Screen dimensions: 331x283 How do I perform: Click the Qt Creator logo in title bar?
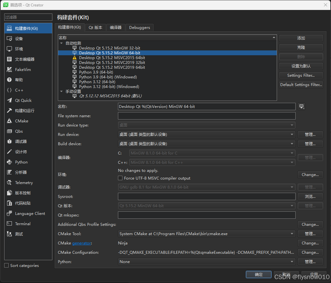pos(6,5)
